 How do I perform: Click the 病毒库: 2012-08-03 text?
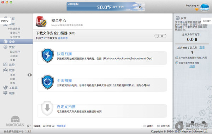coord(44,126)
